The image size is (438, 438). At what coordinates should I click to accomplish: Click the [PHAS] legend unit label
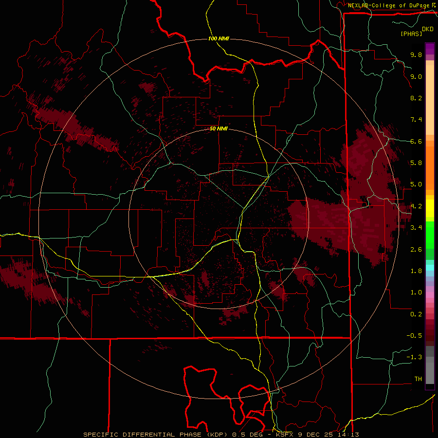click(x=411, y=34)
